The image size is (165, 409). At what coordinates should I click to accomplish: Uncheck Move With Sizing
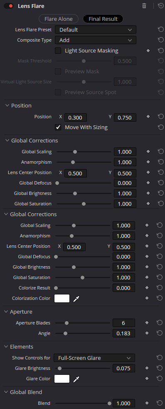pos(58,127)
